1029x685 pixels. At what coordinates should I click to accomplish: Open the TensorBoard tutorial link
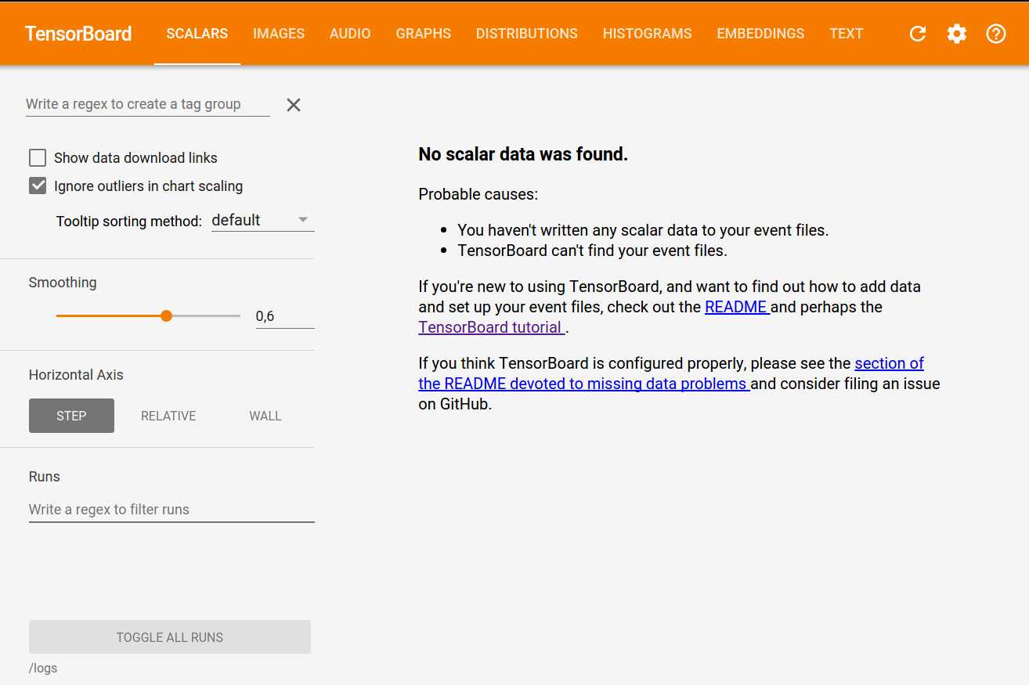[x=492, y=327]
